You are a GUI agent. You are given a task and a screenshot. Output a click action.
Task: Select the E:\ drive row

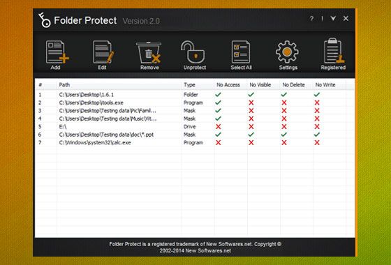tap(195, 126)
